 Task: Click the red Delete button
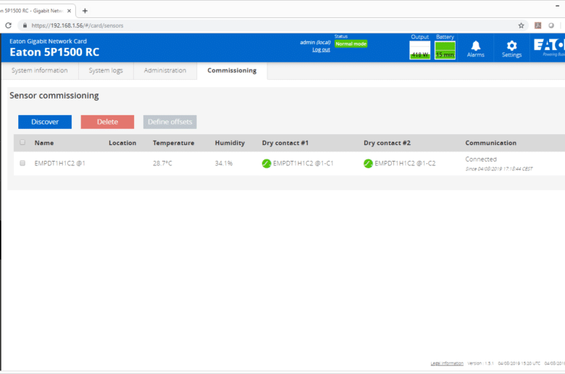tap(107, 122)
